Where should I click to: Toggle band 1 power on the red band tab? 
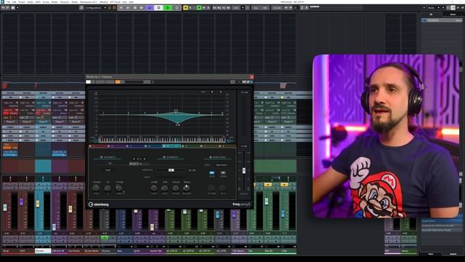point(90,146)
